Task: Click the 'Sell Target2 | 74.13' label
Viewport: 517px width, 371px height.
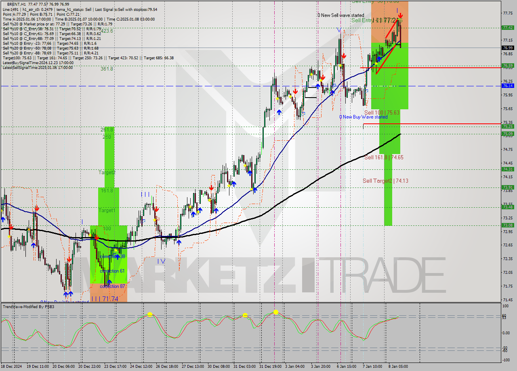Action: [385, 181]
